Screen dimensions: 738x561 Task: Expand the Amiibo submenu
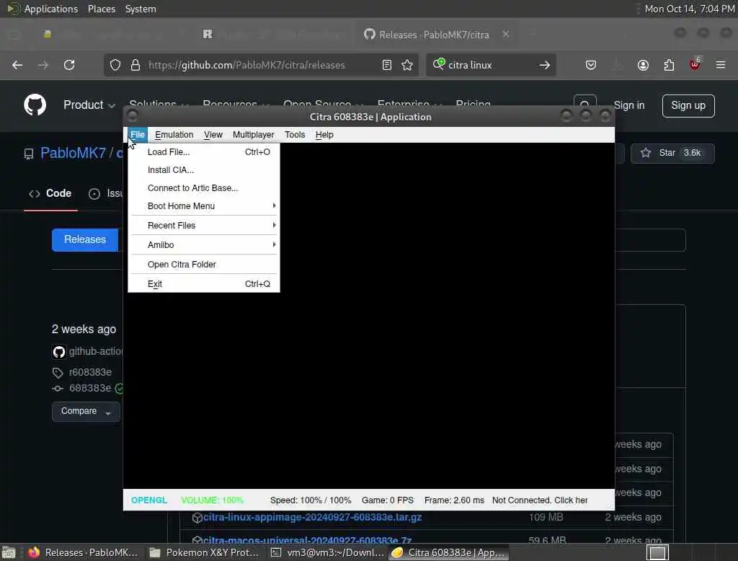[204, 245]
